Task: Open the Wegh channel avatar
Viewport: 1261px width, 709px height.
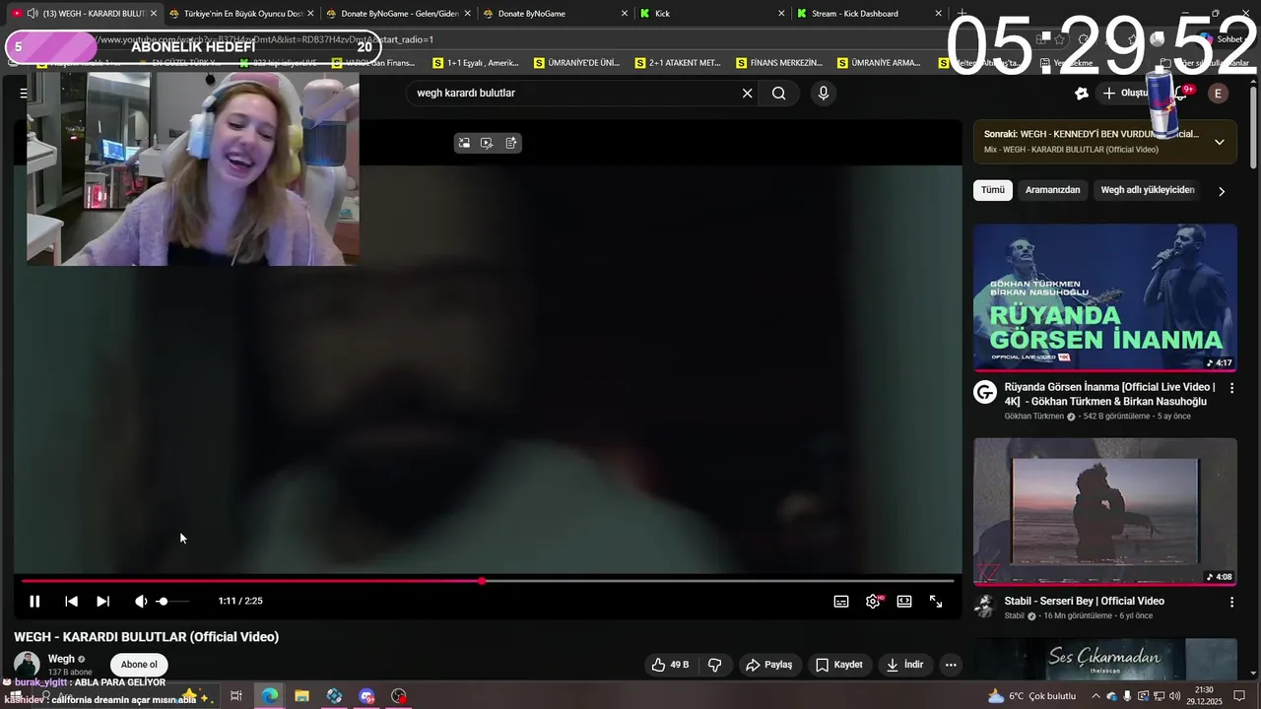Action: tap(27, 664)
